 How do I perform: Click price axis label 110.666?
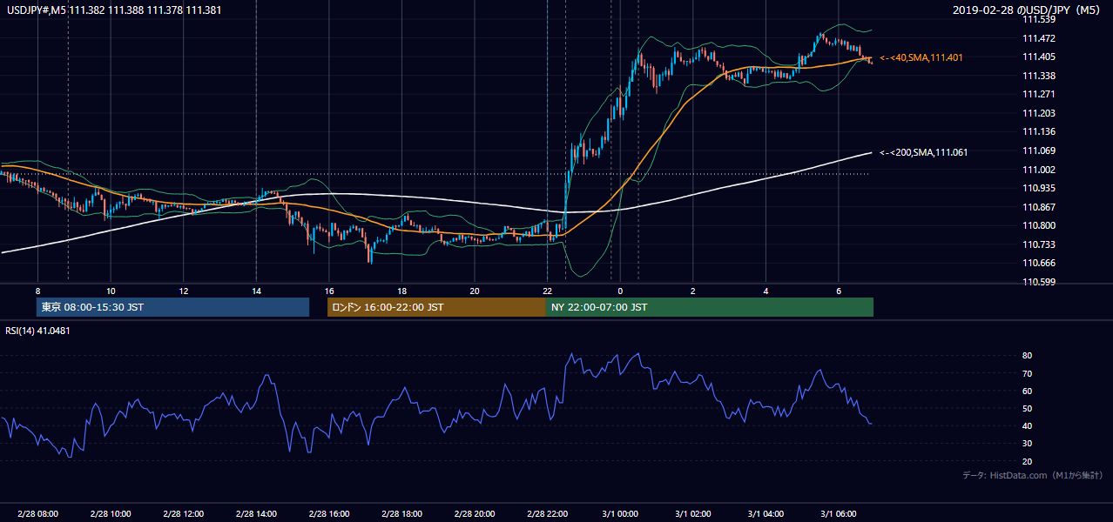(1040, 263)
